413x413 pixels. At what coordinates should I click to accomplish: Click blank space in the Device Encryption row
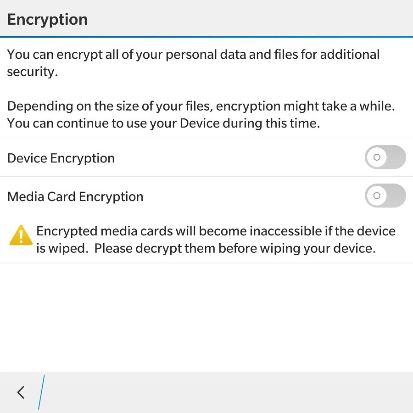239,158
